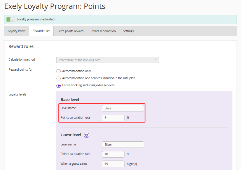Click the Base level heading
The image size is (241, 170).
[x=70, y=100]
